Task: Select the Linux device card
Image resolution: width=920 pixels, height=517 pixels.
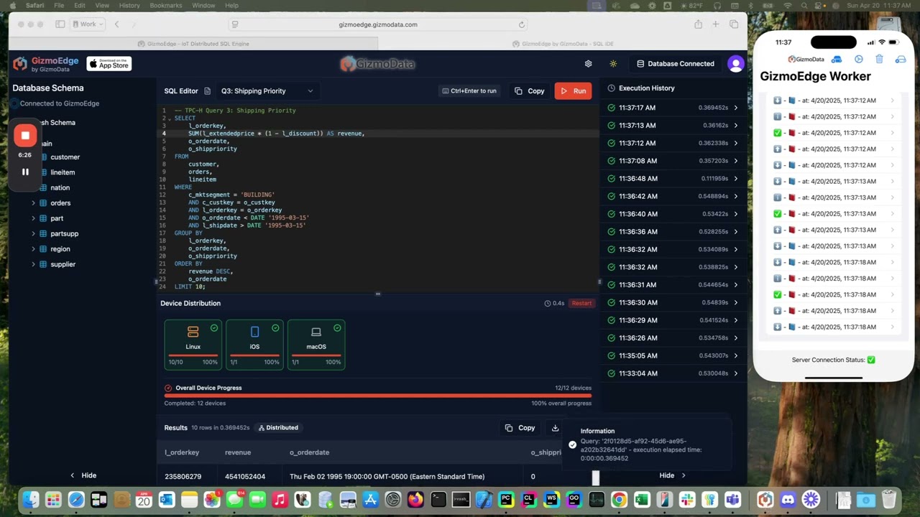Action: tap(193, 345)
